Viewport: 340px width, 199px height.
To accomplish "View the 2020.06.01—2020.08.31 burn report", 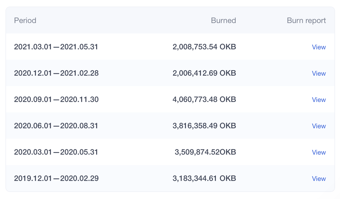I will tap(319, 126).
